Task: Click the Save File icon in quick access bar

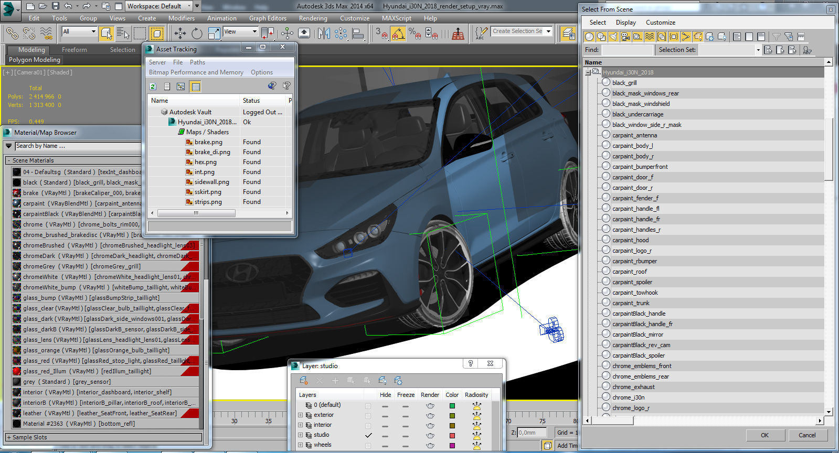Action: click(x=55, y=6)
